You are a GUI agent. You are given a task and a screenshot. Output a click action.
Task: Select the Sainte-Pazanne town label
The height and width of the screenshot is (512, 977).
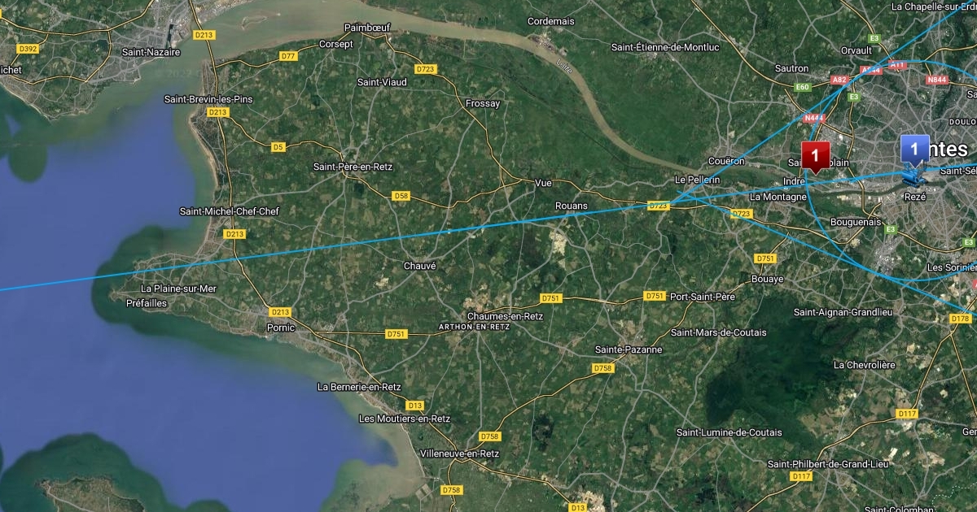click(x=629, y=349)
